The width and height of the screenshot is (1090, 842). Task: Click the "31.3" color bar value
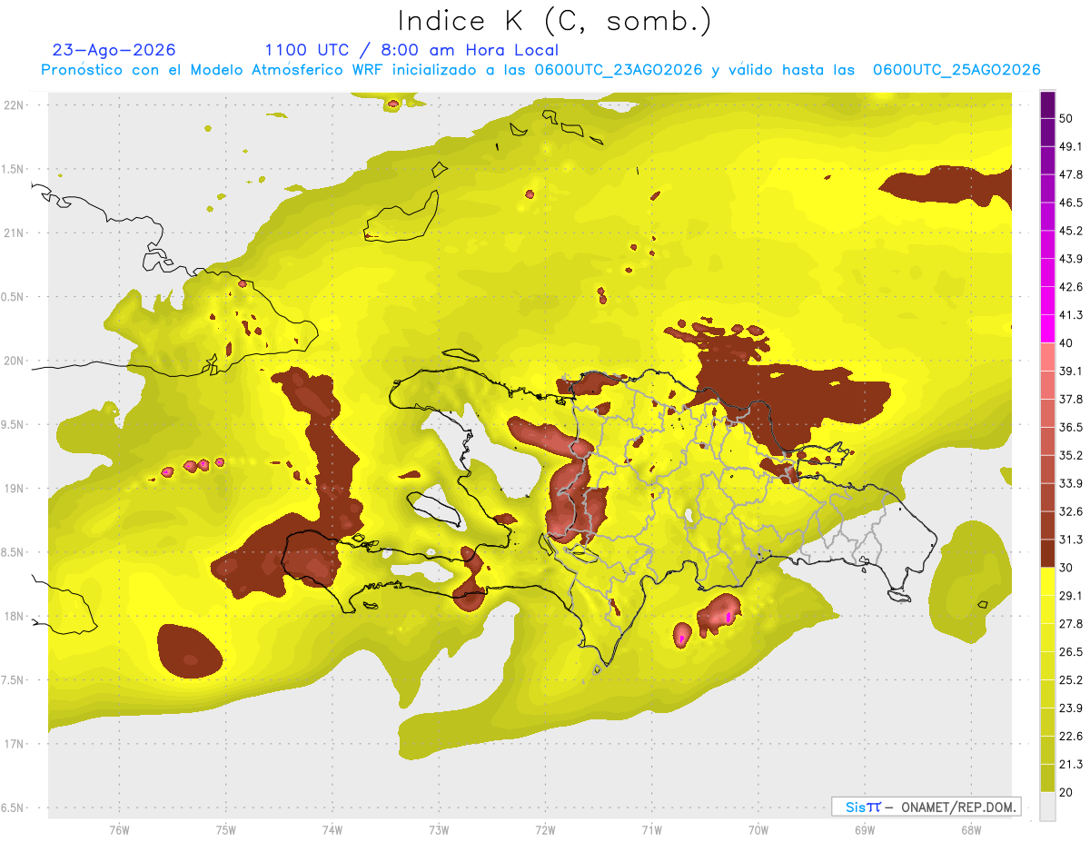pos(1071,540)
